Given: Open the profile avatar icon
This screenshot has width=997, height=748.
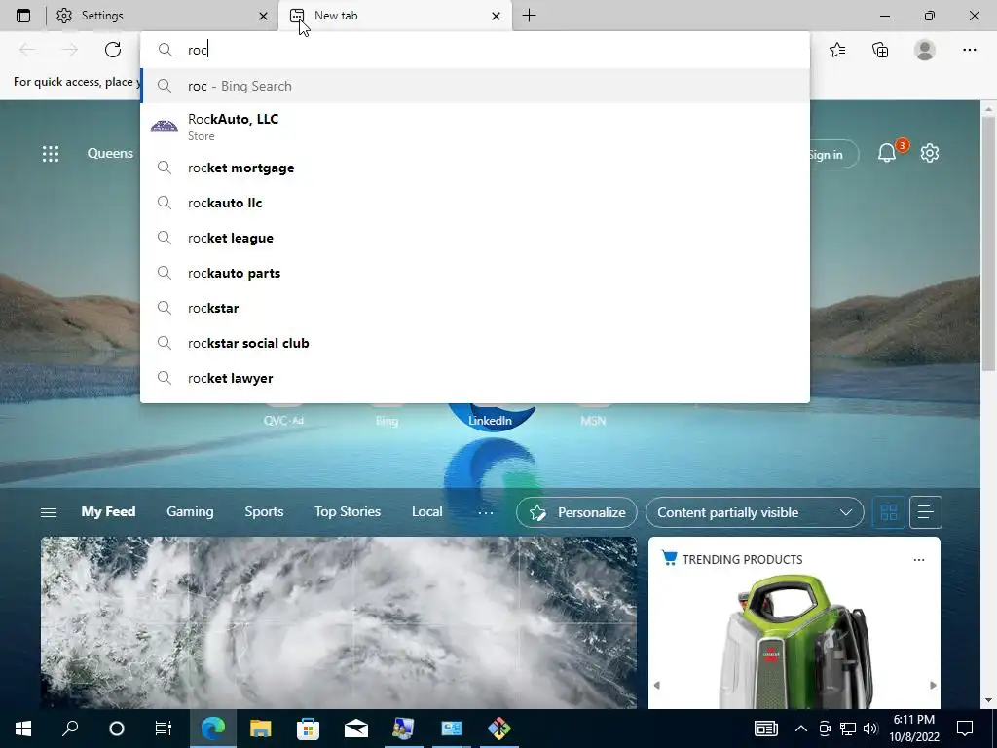Looking at the screenshot, I should point(925,50).
